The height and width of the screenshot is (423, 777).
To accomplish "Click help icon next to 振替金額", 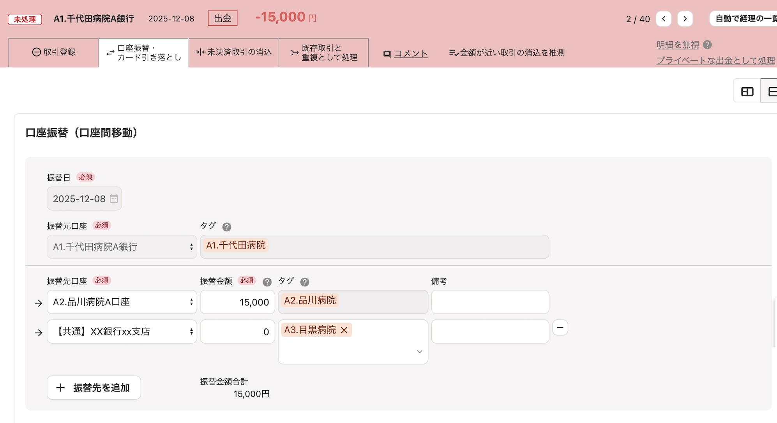I will tap(267, 282).
